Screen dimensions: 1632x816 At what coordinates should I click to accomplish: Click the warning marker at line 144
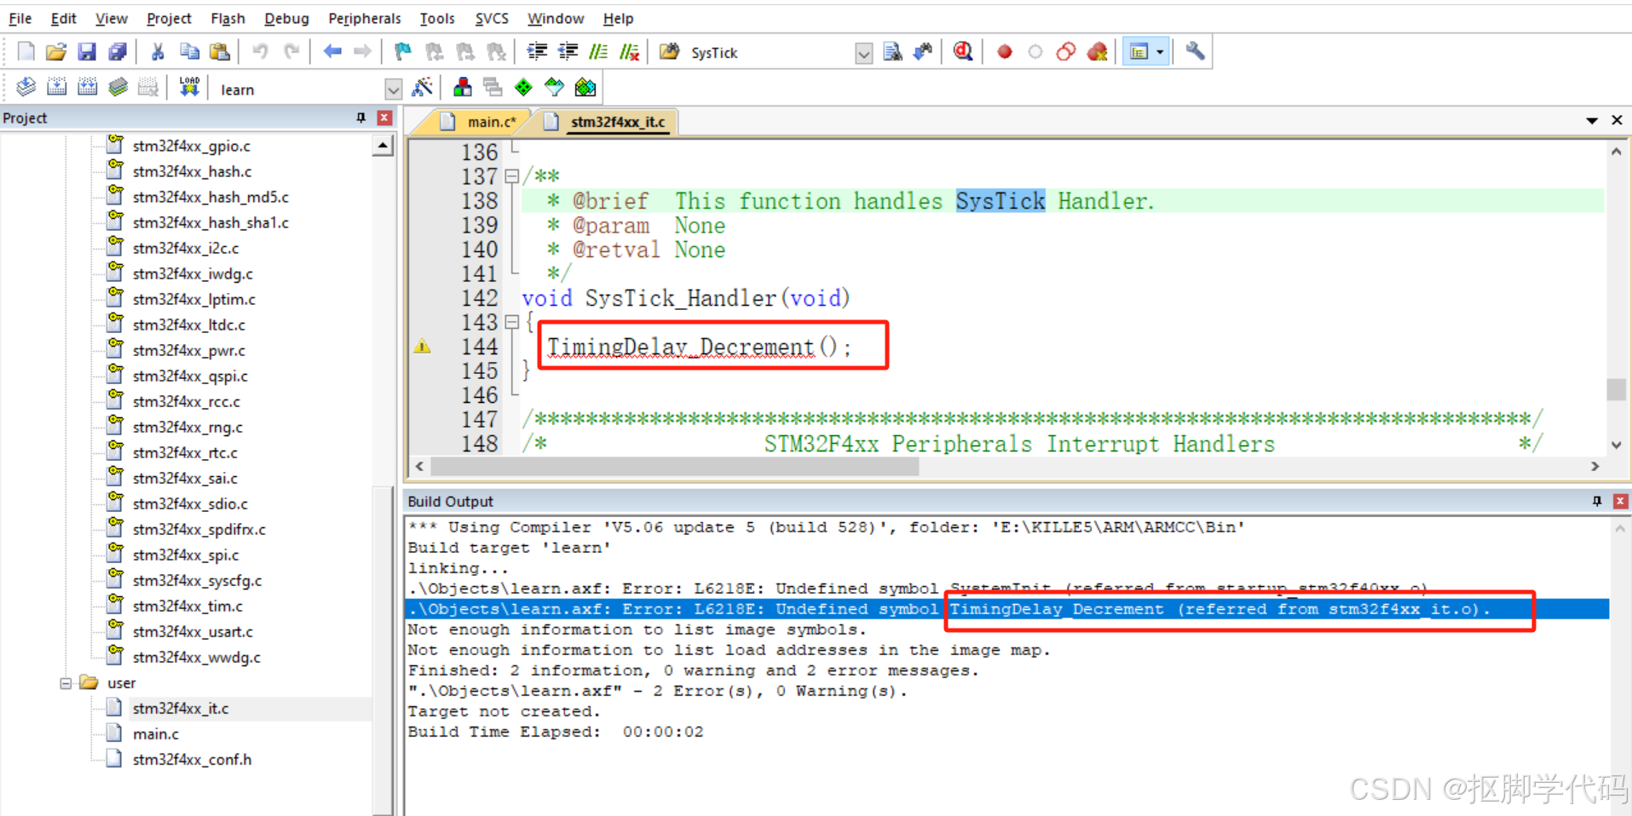click(x=423, y=347)
